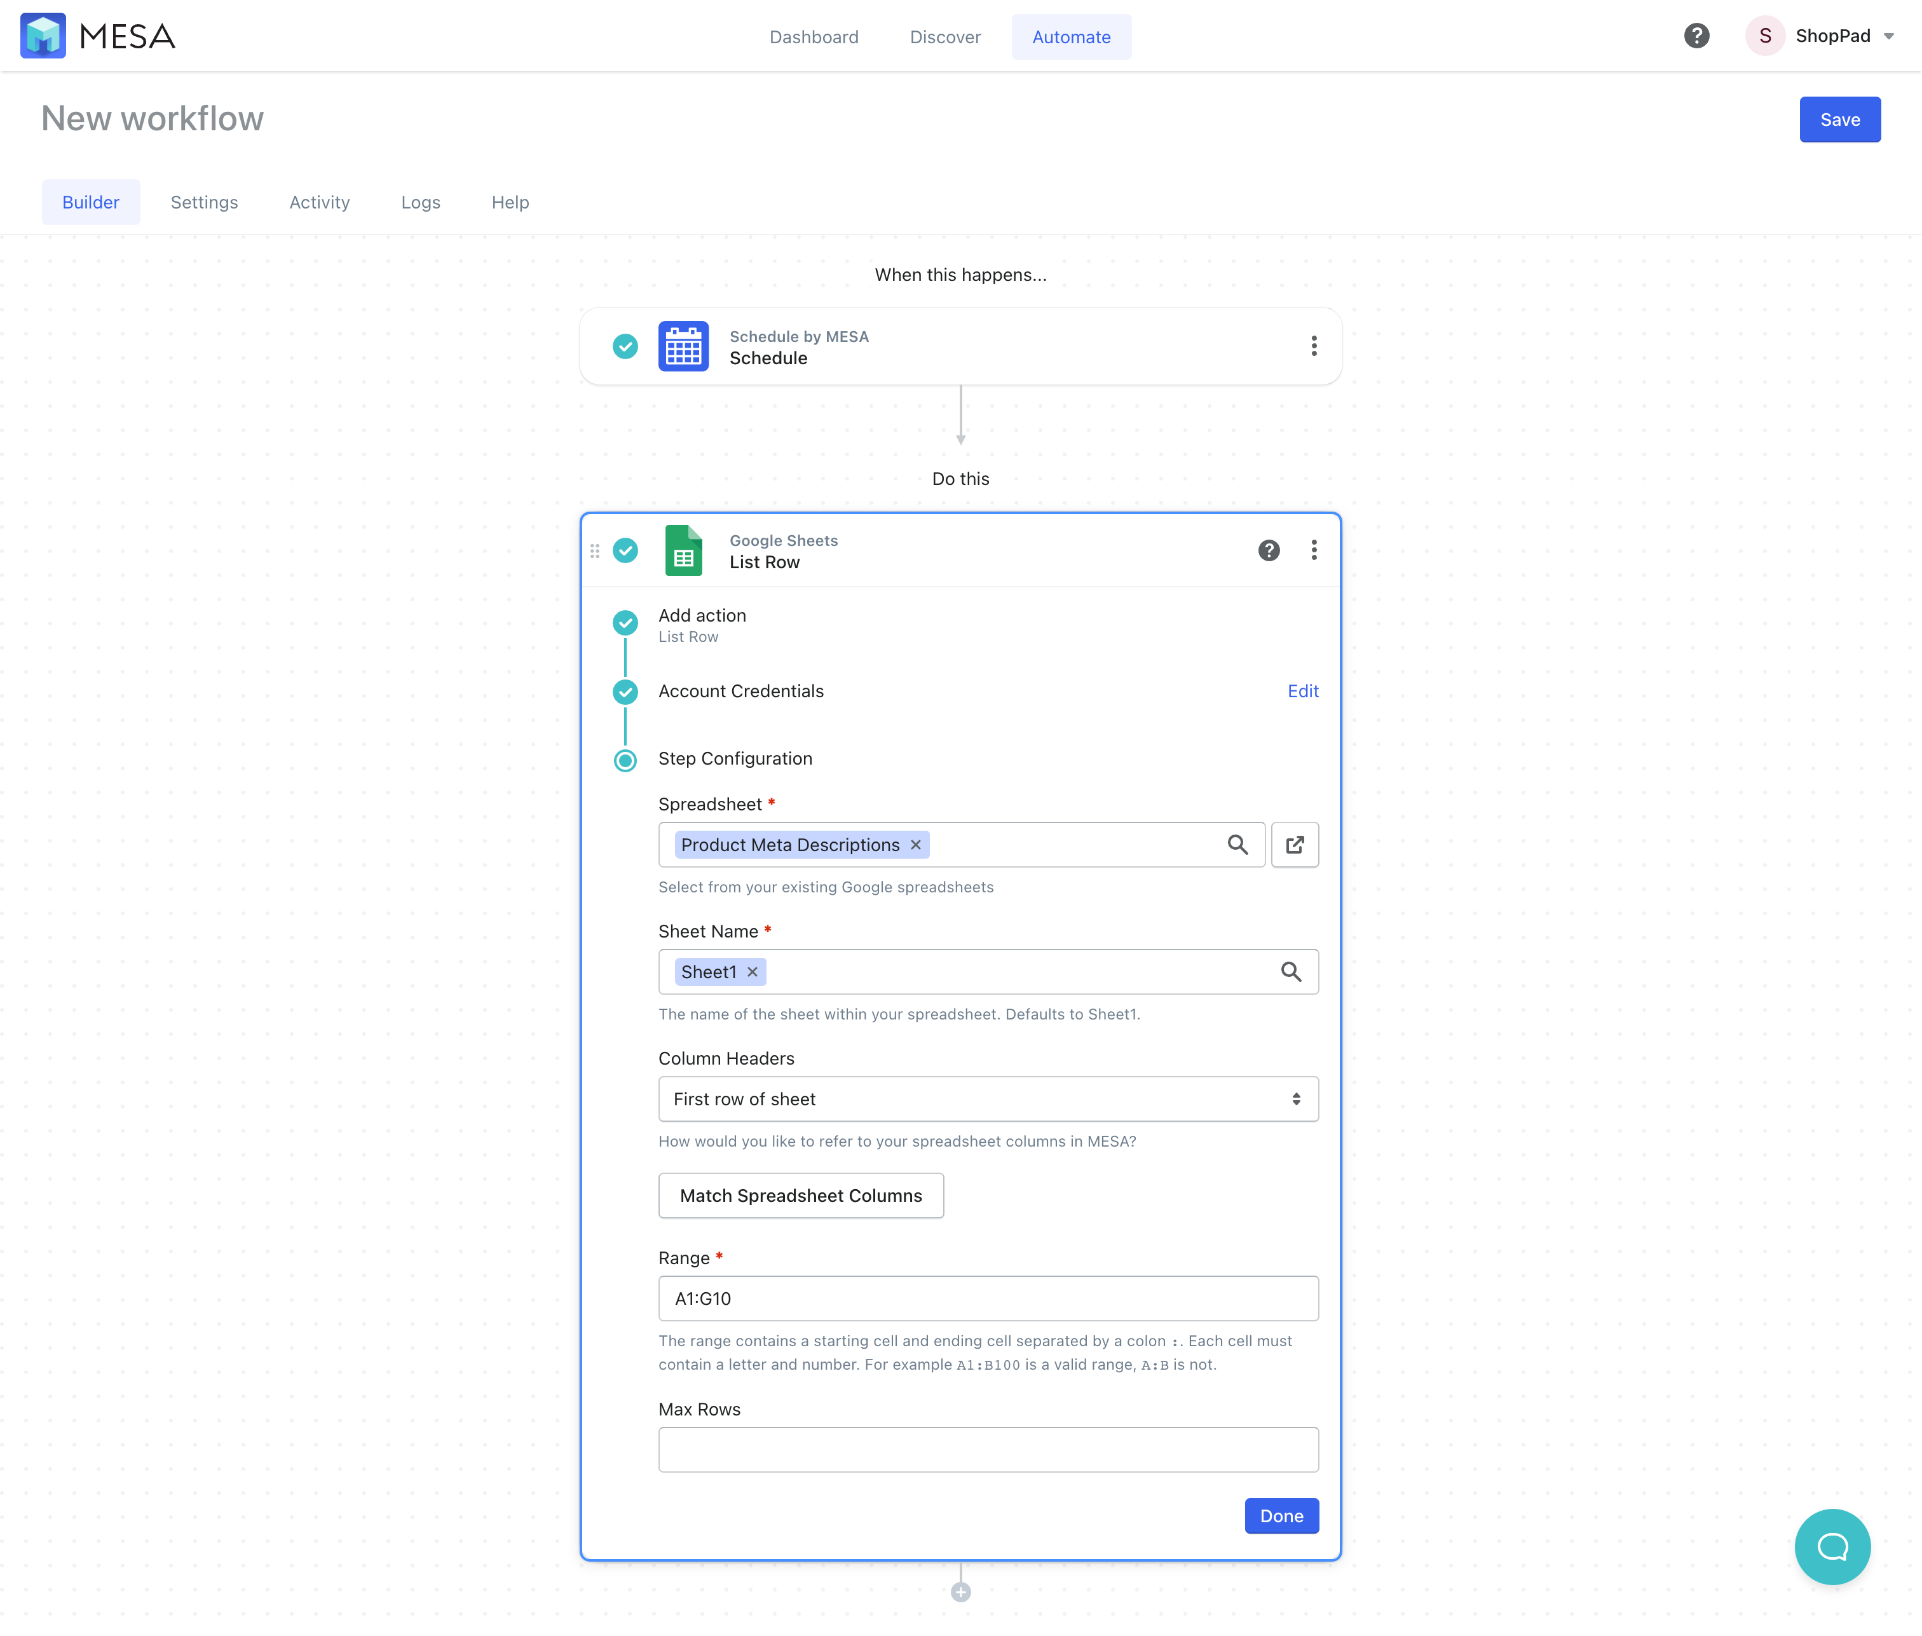The width and height of the screenshot is (1922, 1636).
Task: Expand the ShopPad account dropdown arrow
Action: [1888, 37]
